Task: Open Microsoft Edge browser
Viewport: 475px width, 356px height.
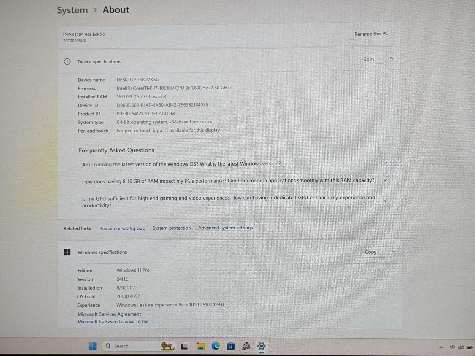Action: pyautogui.click(x=216, y=346)
